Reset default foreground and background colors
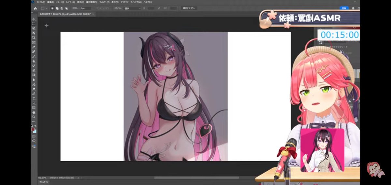Viewport: 391px width, 185px height. point(32,126)
